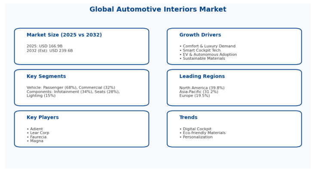The image size is (316, 172).
Task: Click the '2025: USD 166.9B' line
Action: (x=45, y=46)
